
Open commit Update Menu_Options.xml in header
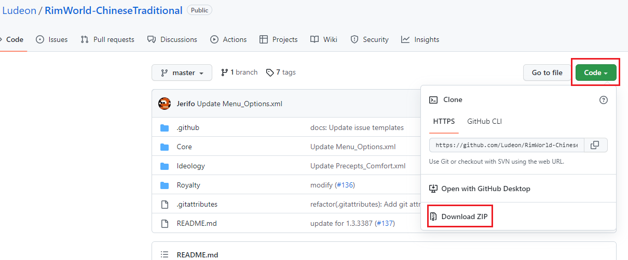click(x=240, y=104)
